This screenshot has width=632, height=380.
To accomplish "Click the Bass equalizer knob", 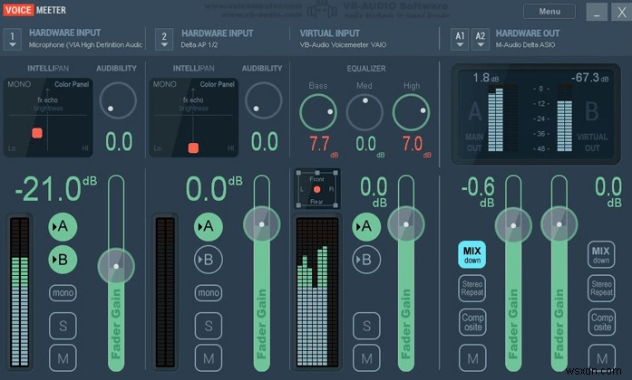I will coord(318,112).
